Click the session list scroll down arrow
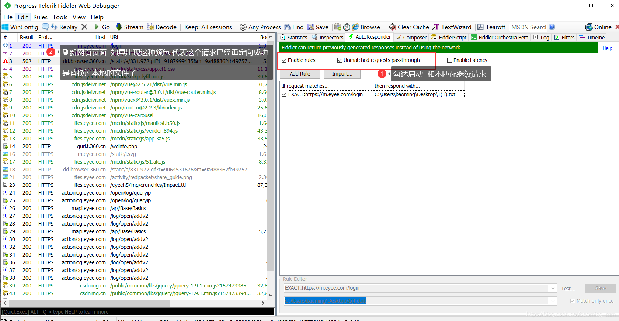619x321 pixels. (271, 295)
